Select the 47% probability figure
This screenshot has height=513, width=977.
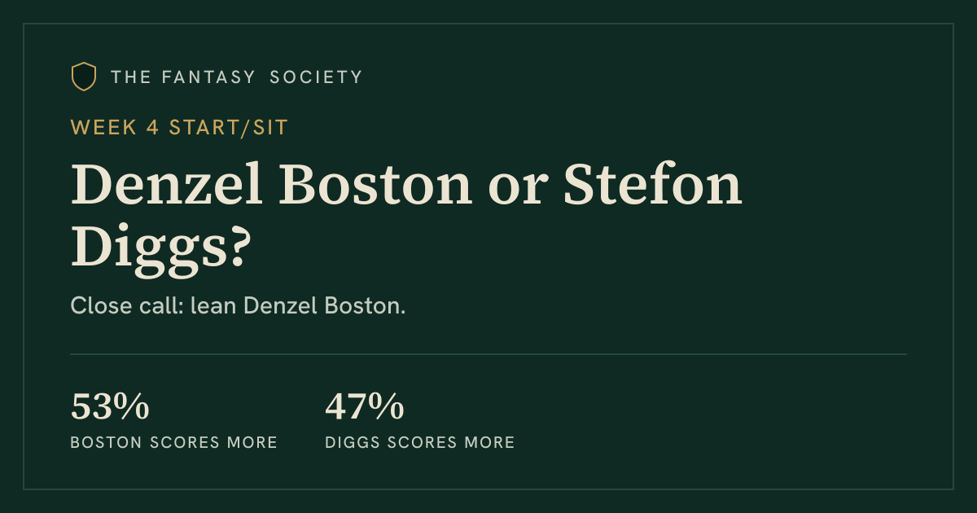tap(364, 406)
